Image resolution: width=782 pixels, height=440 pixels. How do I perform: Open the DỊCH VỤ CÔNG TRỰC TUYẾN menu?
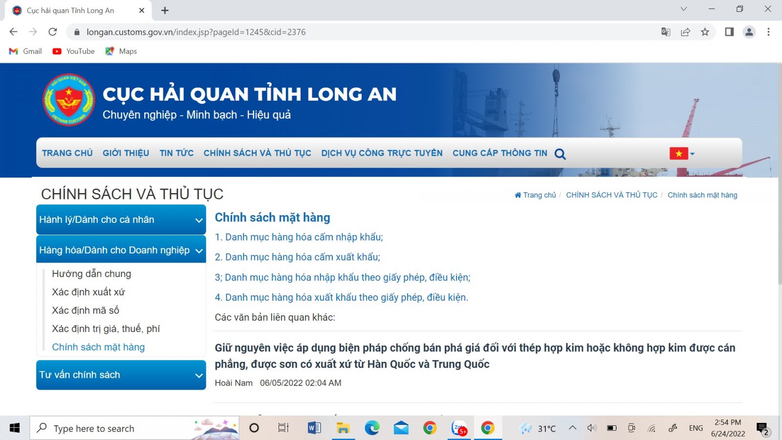pyautogui.click(x=382, y=153)
